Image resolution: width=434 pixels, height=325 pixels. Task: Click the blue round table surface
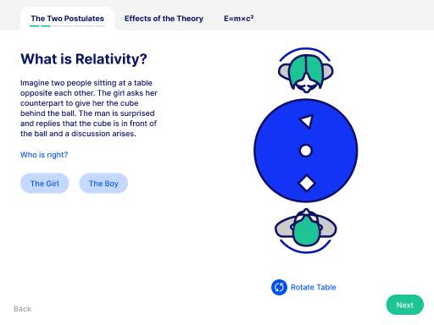[x=306, y=151]
